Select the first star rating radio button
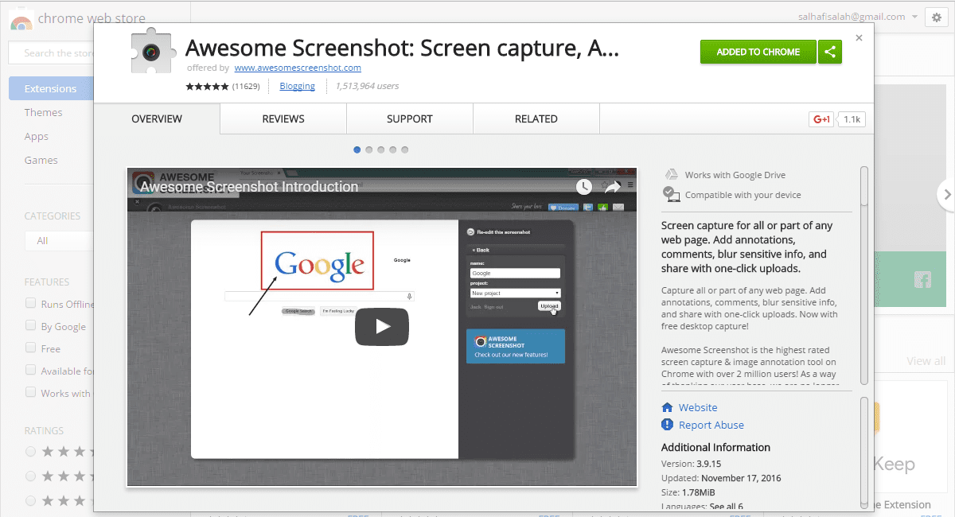955x517 pixels. (x=30, y=451)
